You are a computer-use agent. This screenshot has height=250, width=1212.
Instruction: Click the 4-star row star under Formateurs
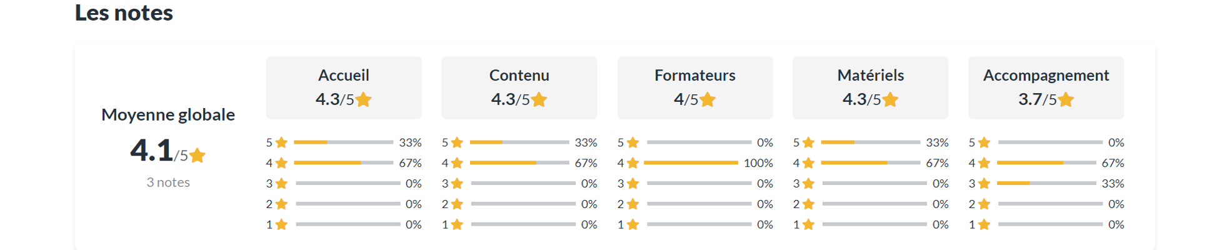click(633, 163)
